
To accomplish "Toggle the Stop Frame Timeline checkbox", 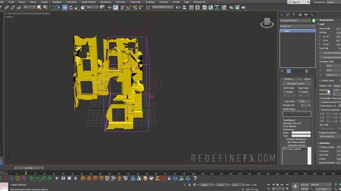I will pos(299,92).
